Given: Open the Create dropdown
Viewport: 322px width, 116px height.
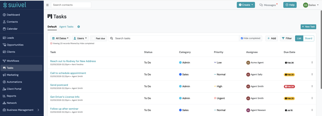Looking at the screenshot, I should point(246,5).
